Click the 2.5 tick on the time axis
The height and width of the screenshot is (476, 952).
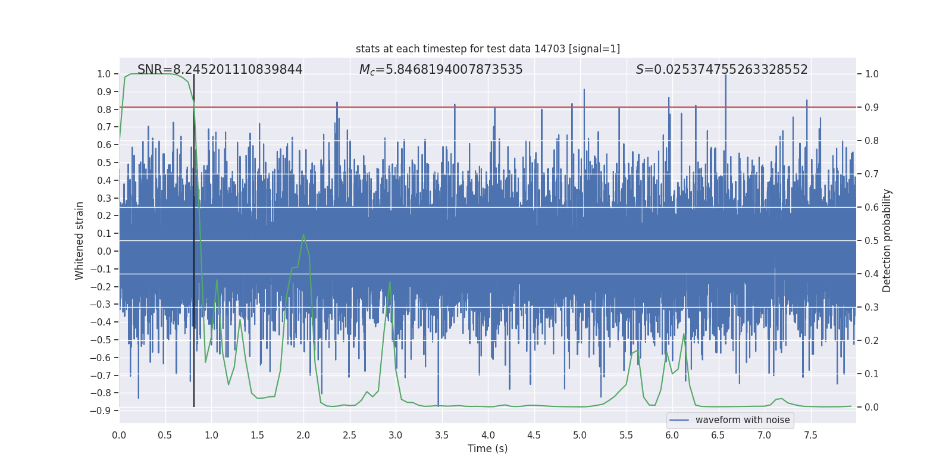pos(349,435)
